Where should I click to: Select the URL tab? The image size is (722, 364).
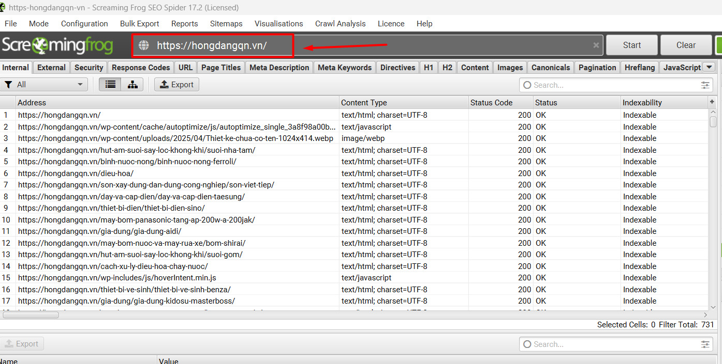tap(186, 68)
